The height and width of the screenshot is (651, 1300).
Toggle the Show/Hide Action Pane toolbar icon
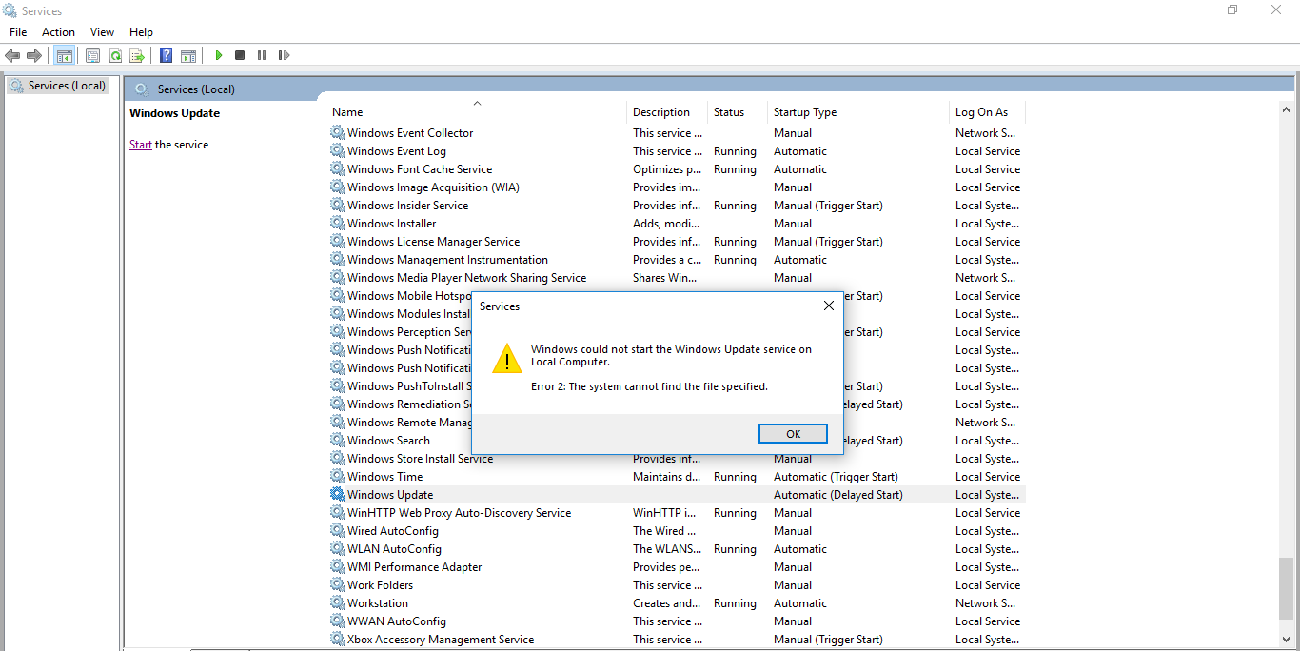click(x=188, y=55)
